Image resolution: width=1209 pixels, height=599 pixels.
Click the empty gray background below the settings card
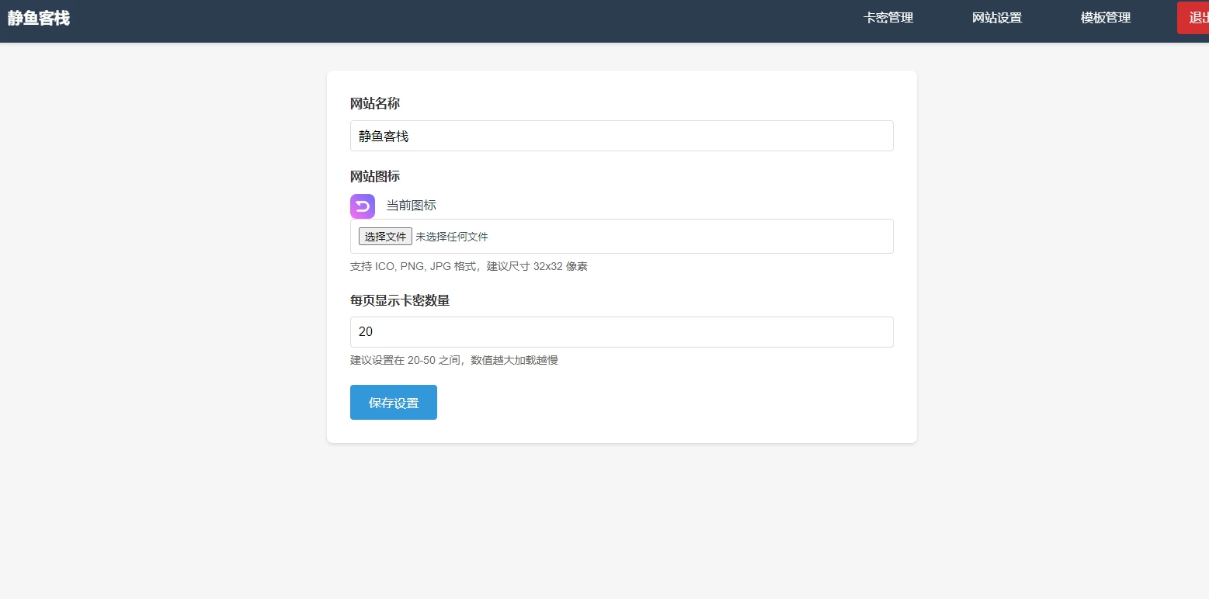(x=621, y=520)
